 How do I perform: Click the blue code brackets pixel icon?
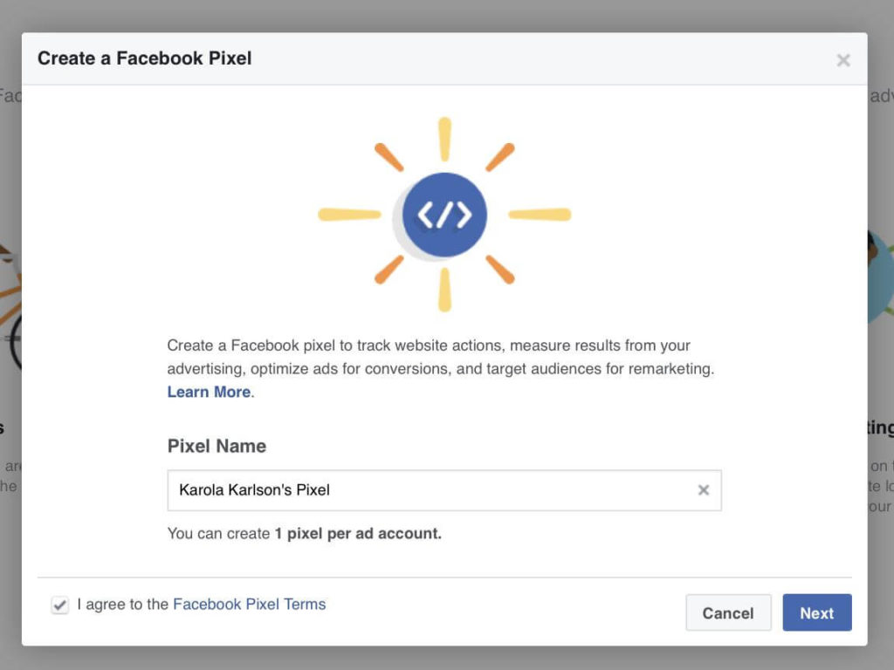click(x=444, y=213)
